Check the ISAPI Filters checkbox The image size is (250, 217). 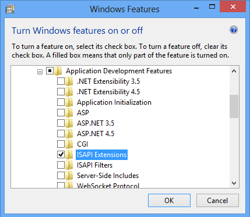(x=61, y=165)
